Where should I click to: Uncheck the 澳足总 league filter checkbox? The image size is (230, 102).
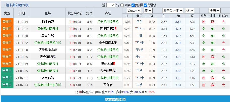(146, 5)
